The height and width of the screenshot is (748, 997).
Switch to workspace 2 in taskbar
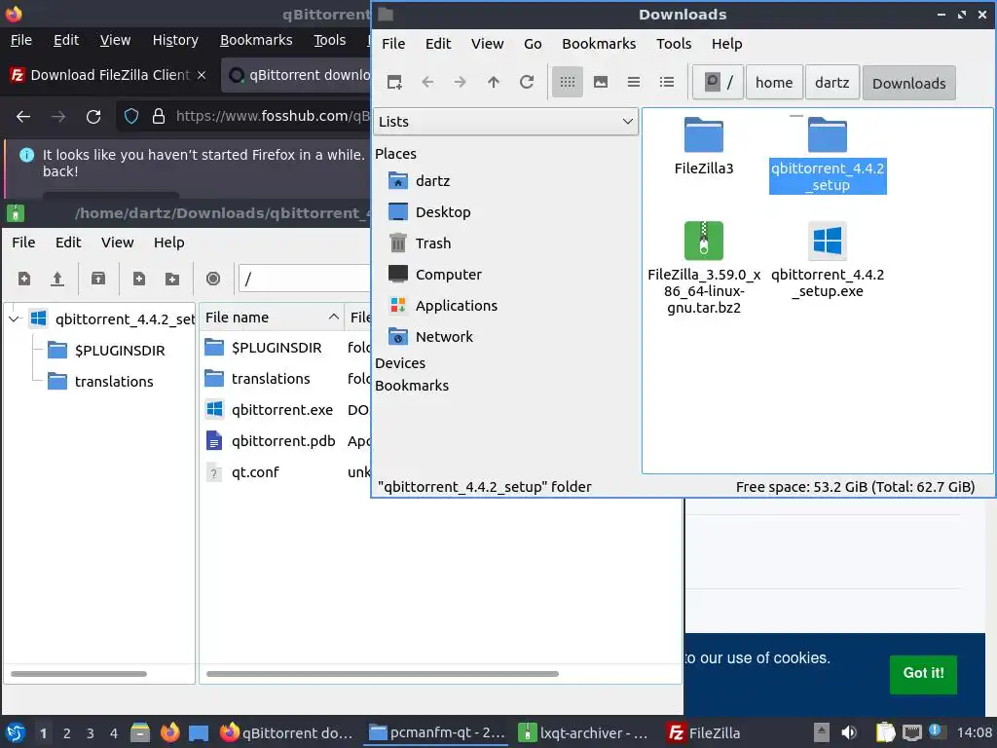coord(67,733)
